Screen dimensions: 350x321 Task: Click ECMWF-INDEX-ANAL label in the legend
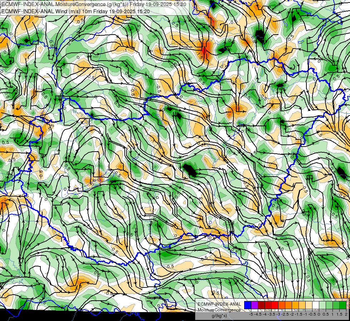220,304
